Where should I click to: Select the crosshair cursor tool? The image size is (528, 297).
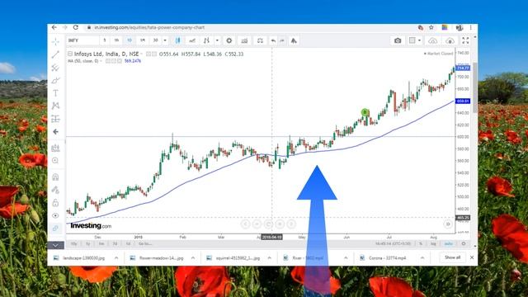(55, 42)
